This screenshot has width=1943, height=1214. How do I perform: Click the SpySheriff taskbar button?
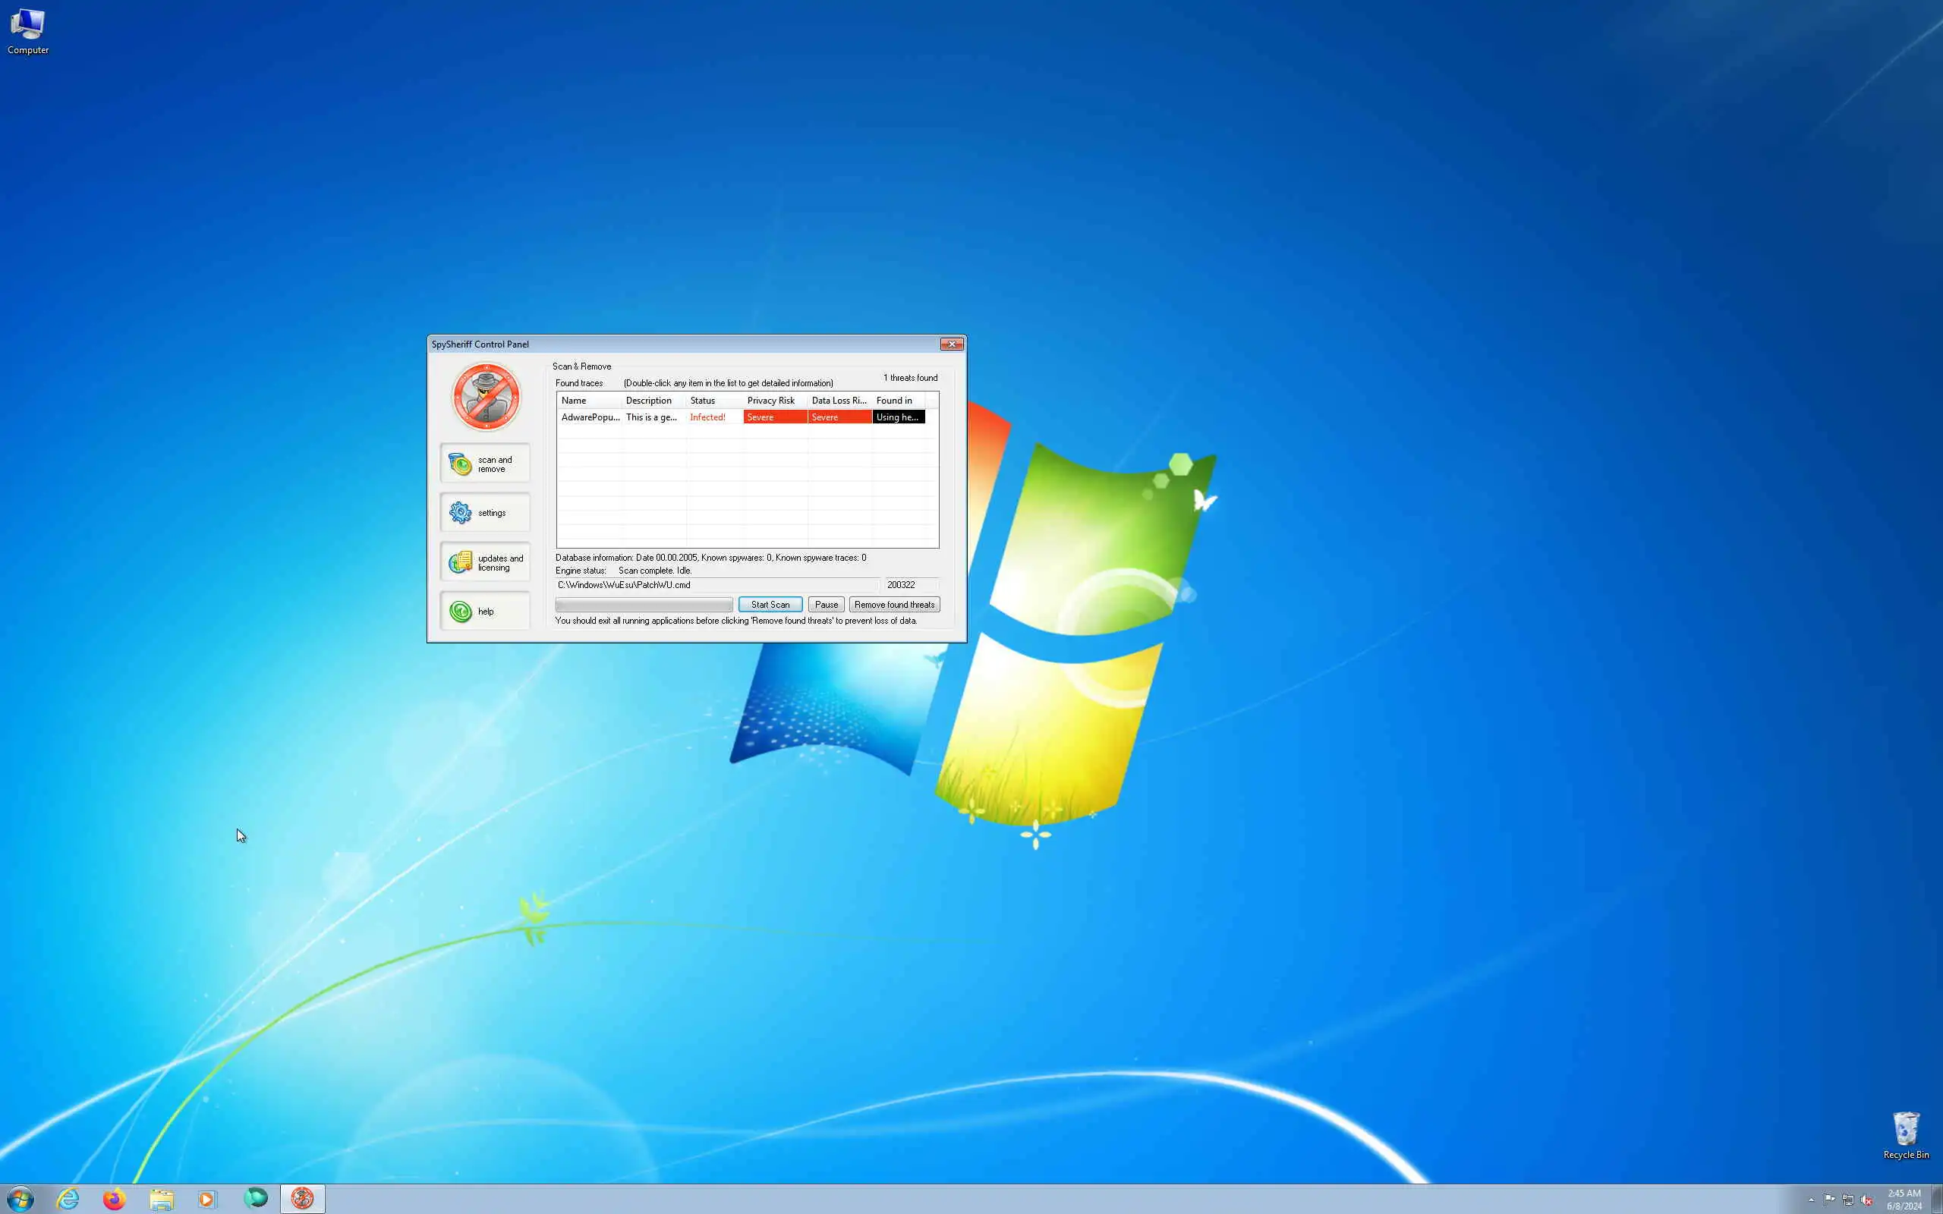303,1199
